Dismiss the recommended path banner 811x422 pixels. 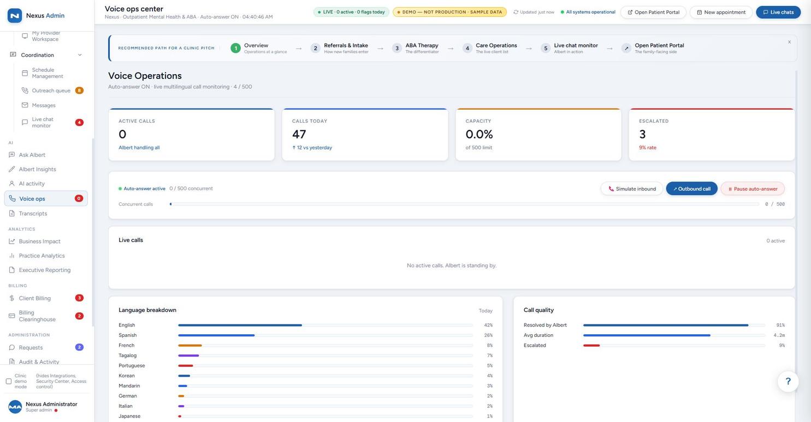coord(789,42)
